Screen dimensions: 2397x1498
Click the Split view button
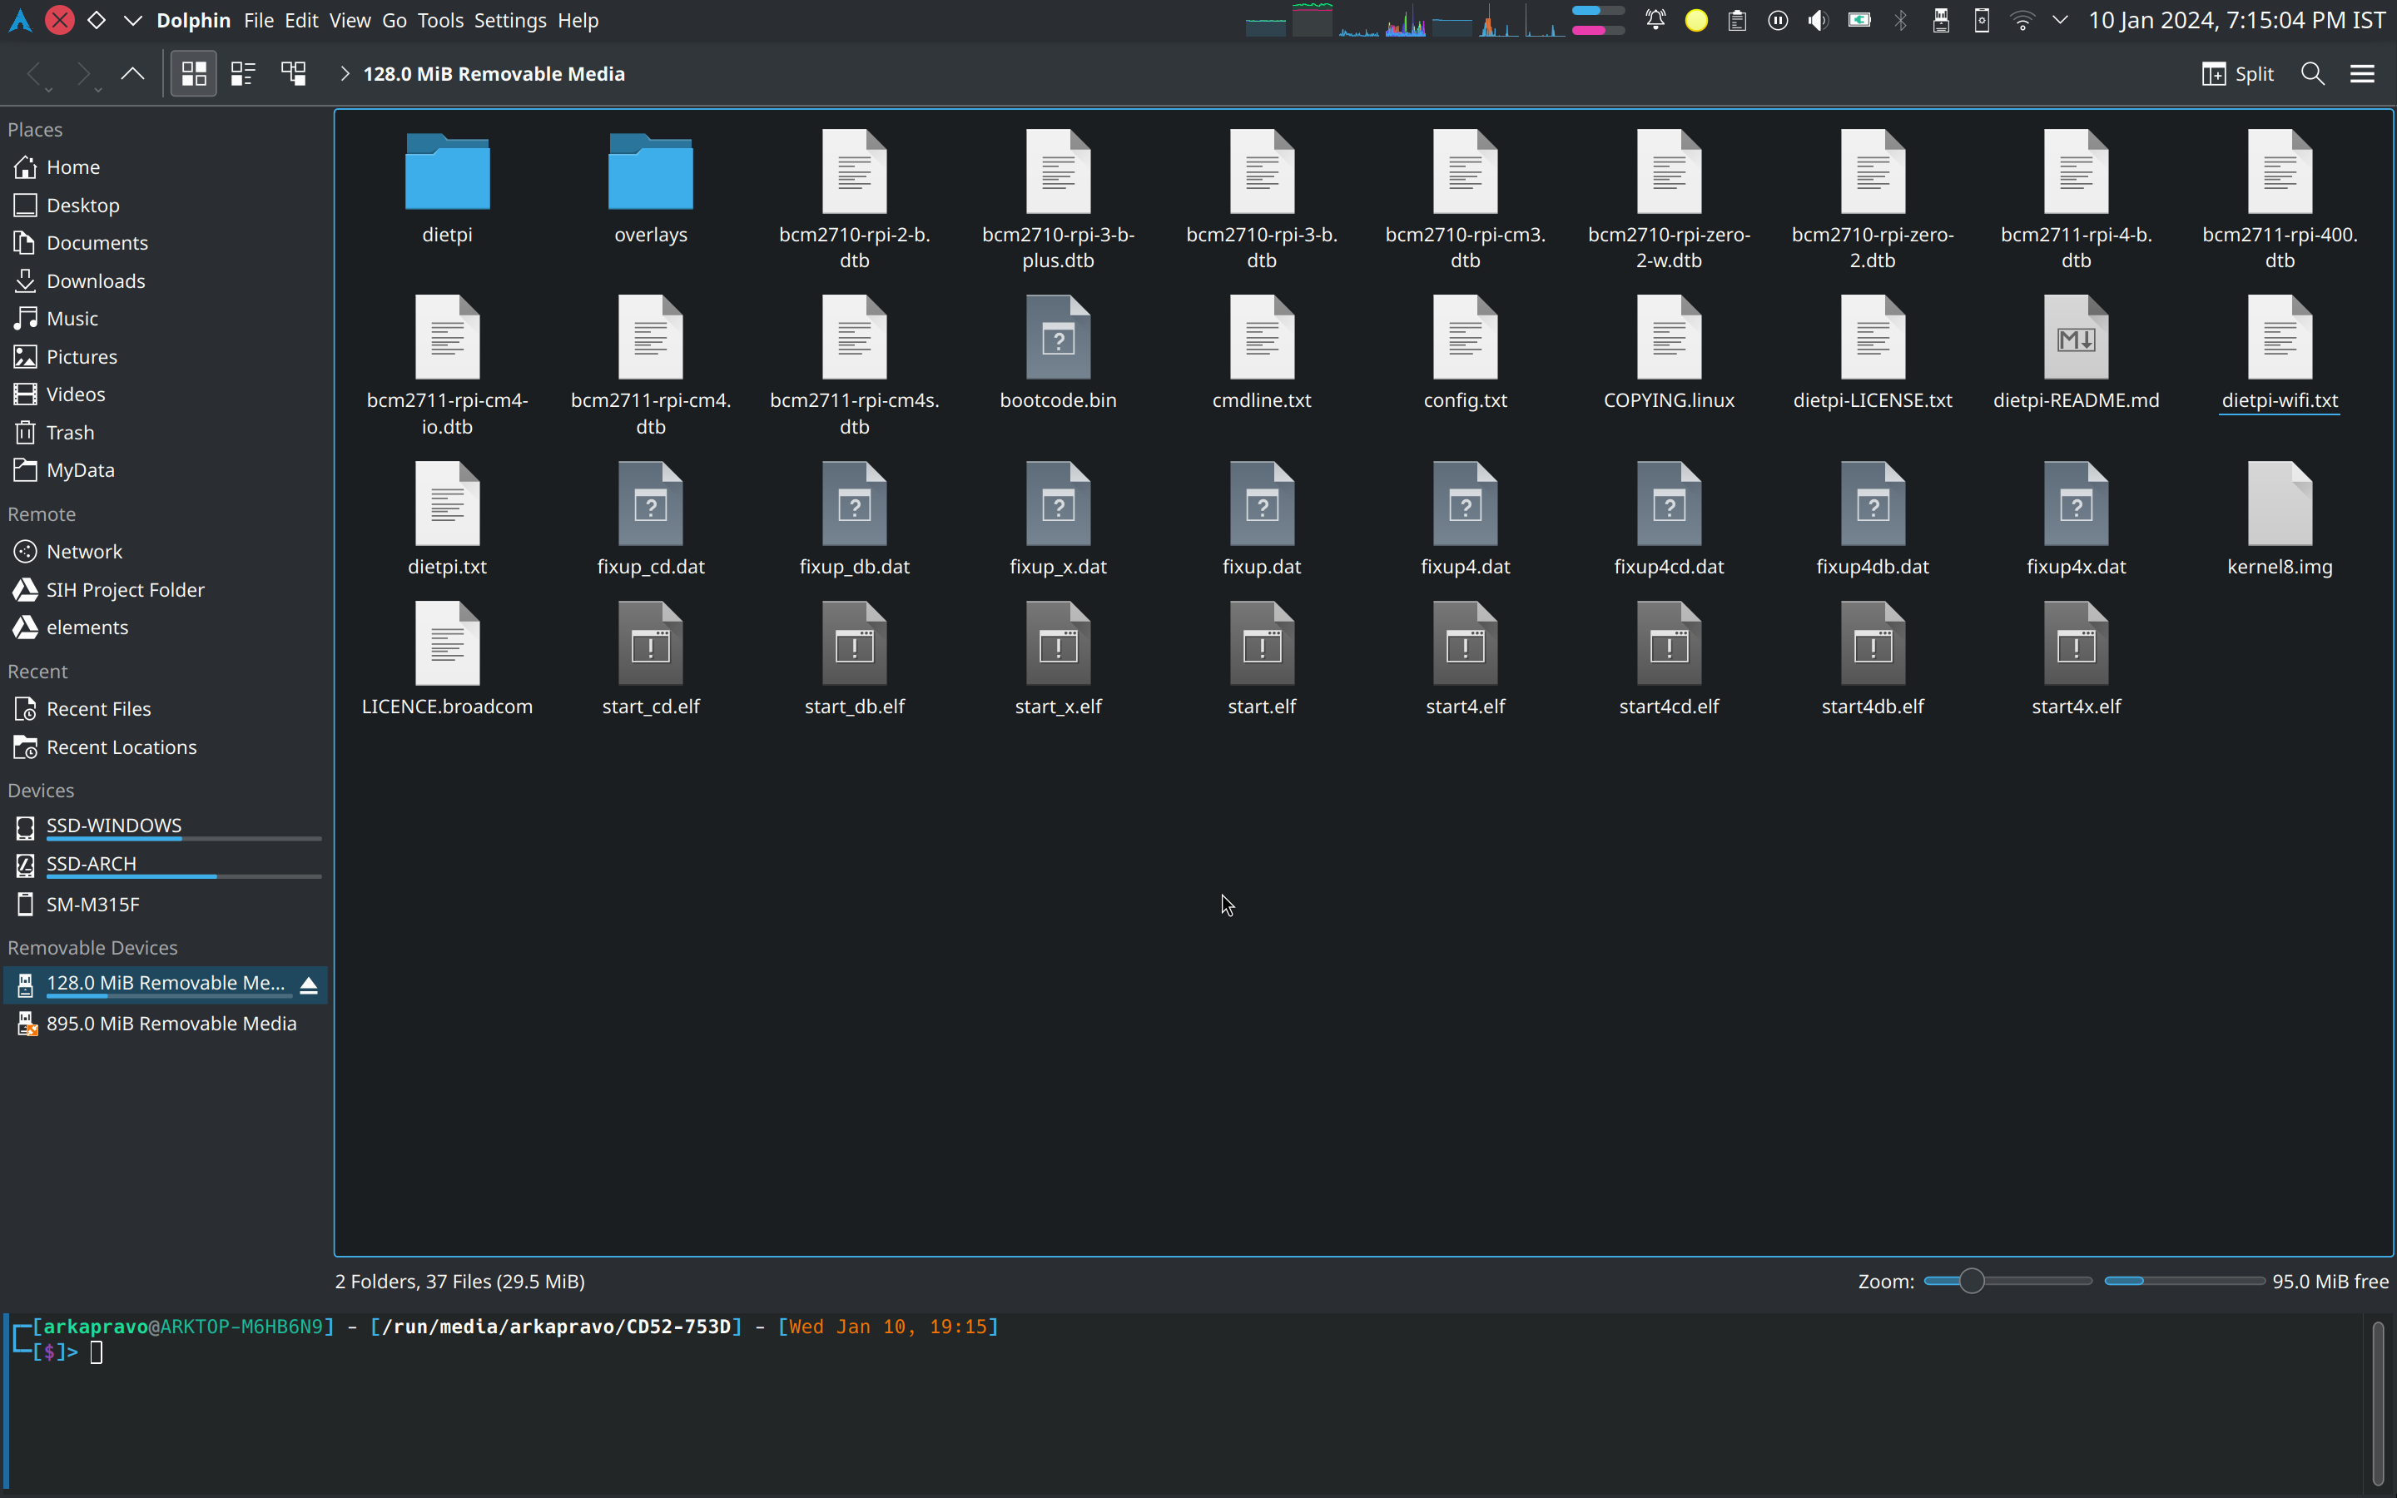pos(2237,74)
